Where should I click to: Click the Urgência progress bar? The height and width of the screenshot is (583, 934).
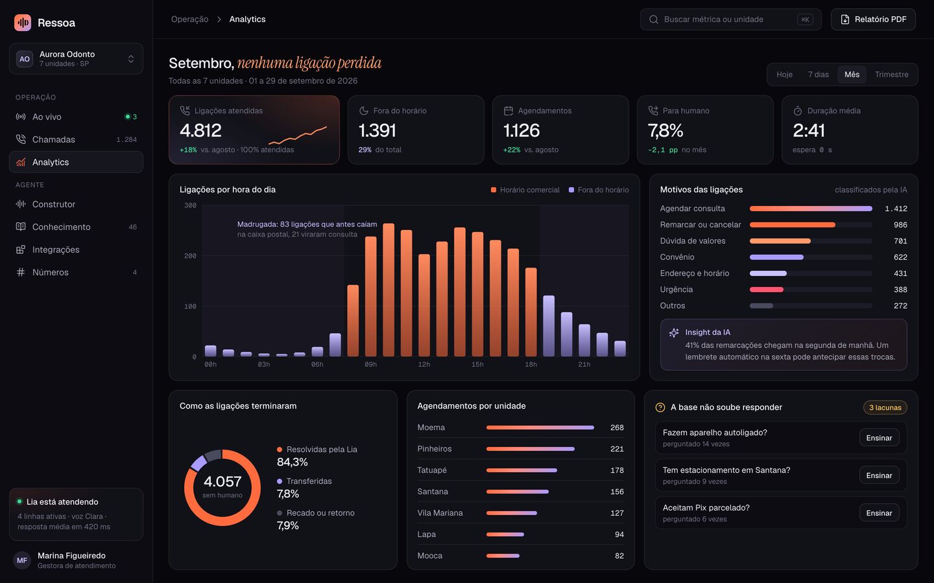811,290
